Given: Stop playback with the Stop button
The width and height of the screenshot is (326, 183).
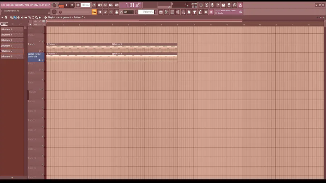Looking at the screenshot, I should tap(72, 5).
